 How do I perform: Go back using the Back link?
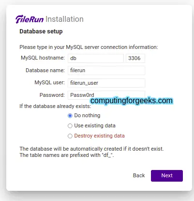pyautogui.click(x=139, y=175)
